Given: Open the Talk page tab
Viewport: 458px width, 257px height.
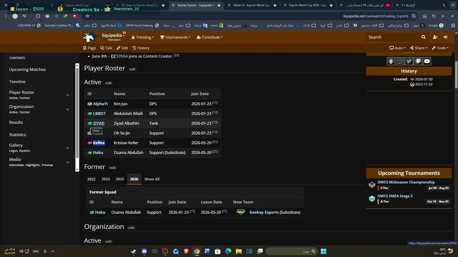Looking at the screenshot, I should point(106,48).
